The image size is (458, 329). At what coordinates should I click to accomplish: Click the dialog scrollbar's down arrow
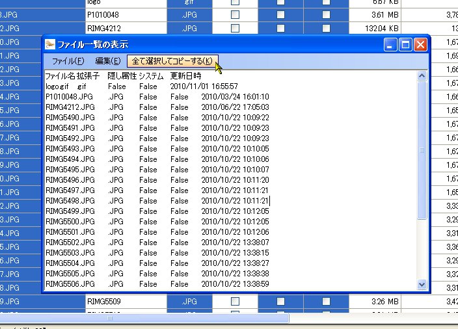pyautogui.click(x=422, y=284)
